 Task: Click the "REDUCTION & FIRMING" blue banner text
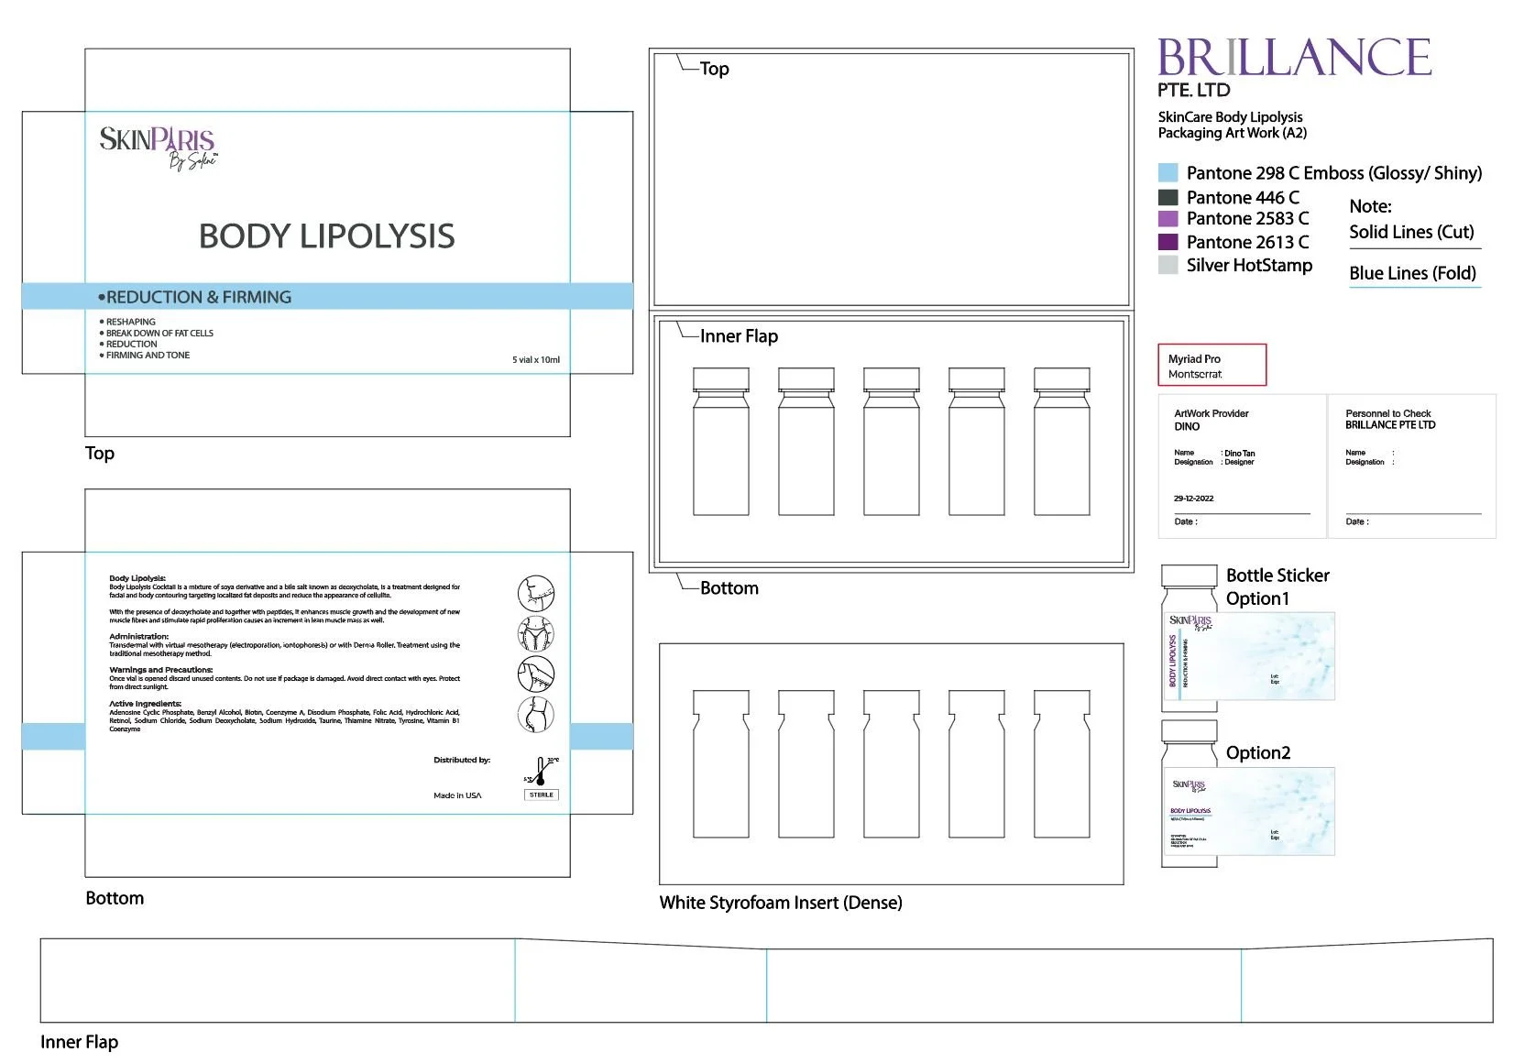199,297
